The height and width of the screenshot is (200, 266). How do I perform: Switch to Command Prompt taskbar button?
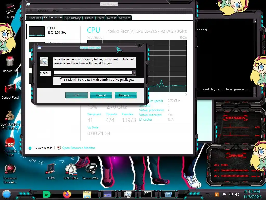(148, 194)
